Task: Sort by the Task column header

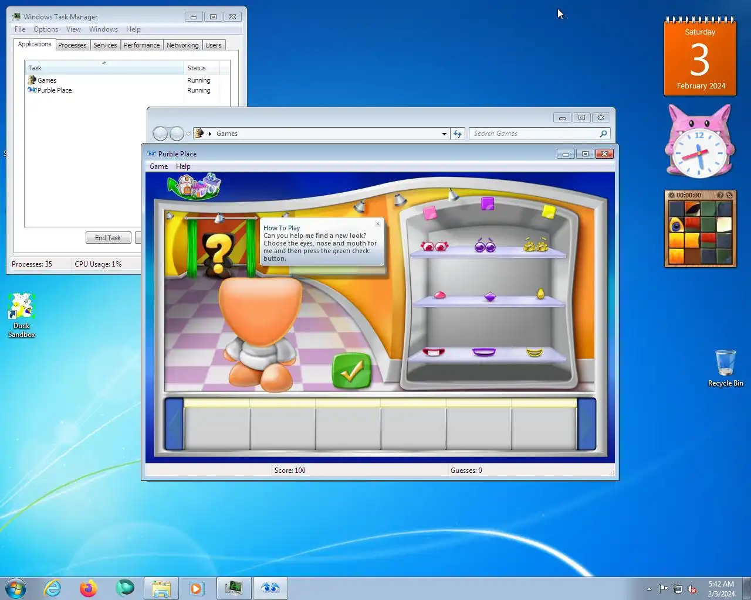Action: point(104,68)
